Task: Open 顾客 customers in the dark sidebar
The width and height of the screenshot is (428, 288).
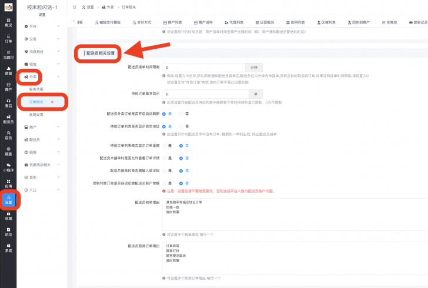Action: 8,151
